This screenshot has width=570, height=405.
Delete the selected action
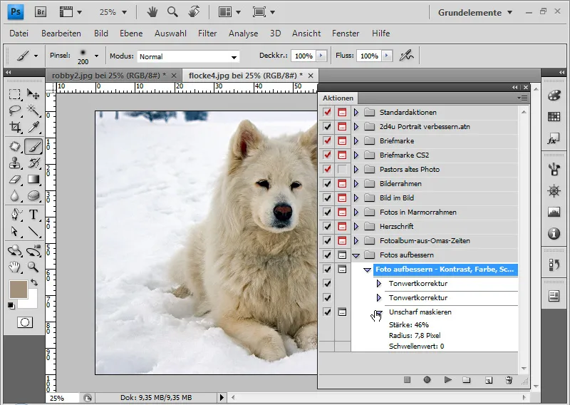point(509,380)
